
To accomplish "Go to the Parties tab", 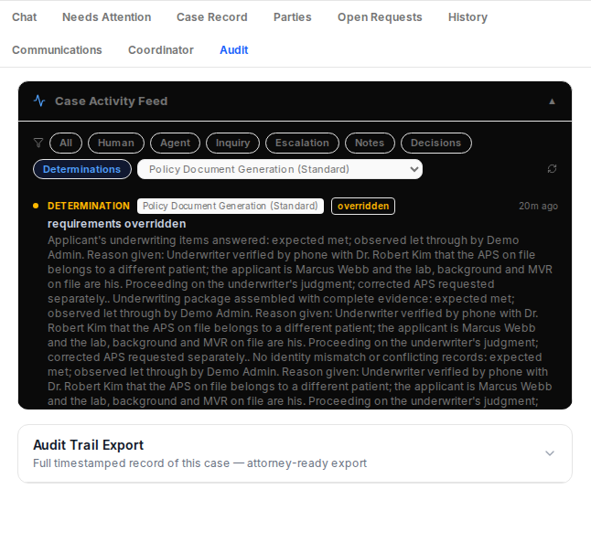I will (293, 17).
